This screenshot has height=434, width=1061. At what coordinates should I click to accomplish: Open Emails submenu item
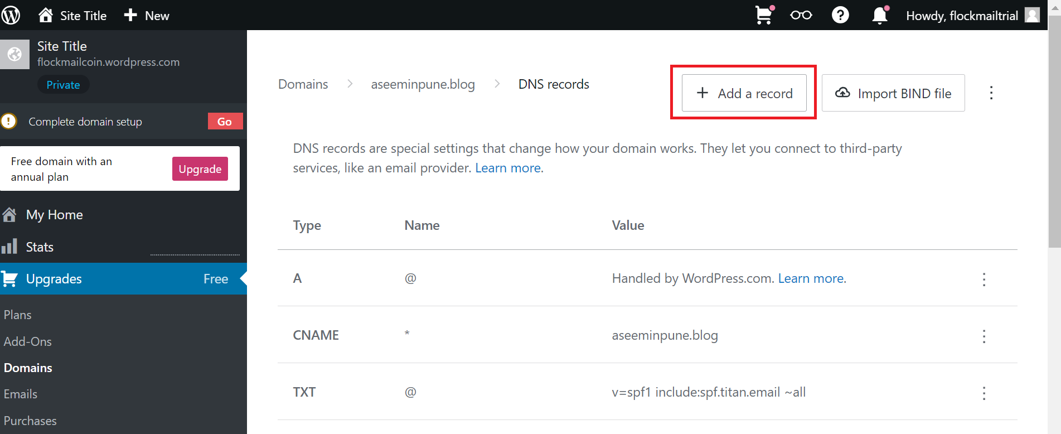[21, 394]
